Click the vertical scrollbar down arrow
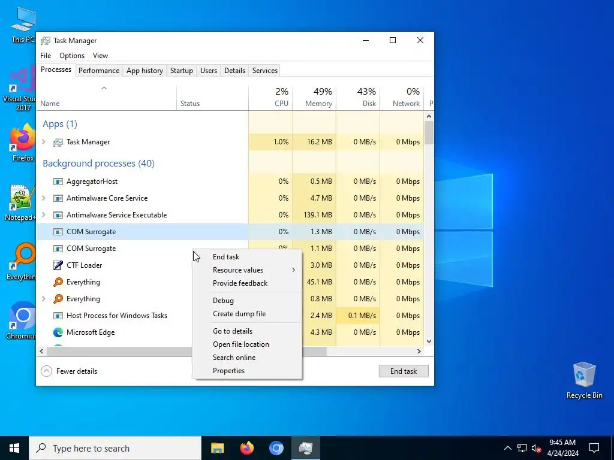The height and width of the screenshot is (460, 614). pos(429,341)
